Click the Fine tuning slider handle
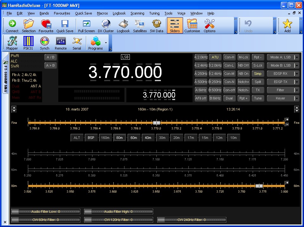The height and width of the screenshot is (227, 304). (x=156, y=123)
